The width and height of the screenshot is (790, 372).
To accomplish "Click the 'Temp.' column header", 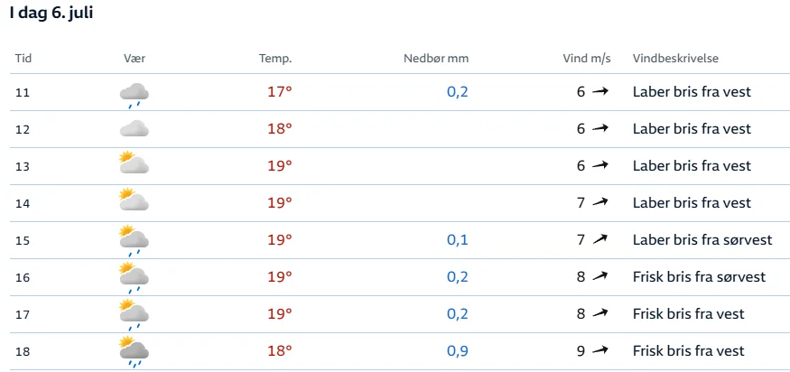I will coord(275,59).
